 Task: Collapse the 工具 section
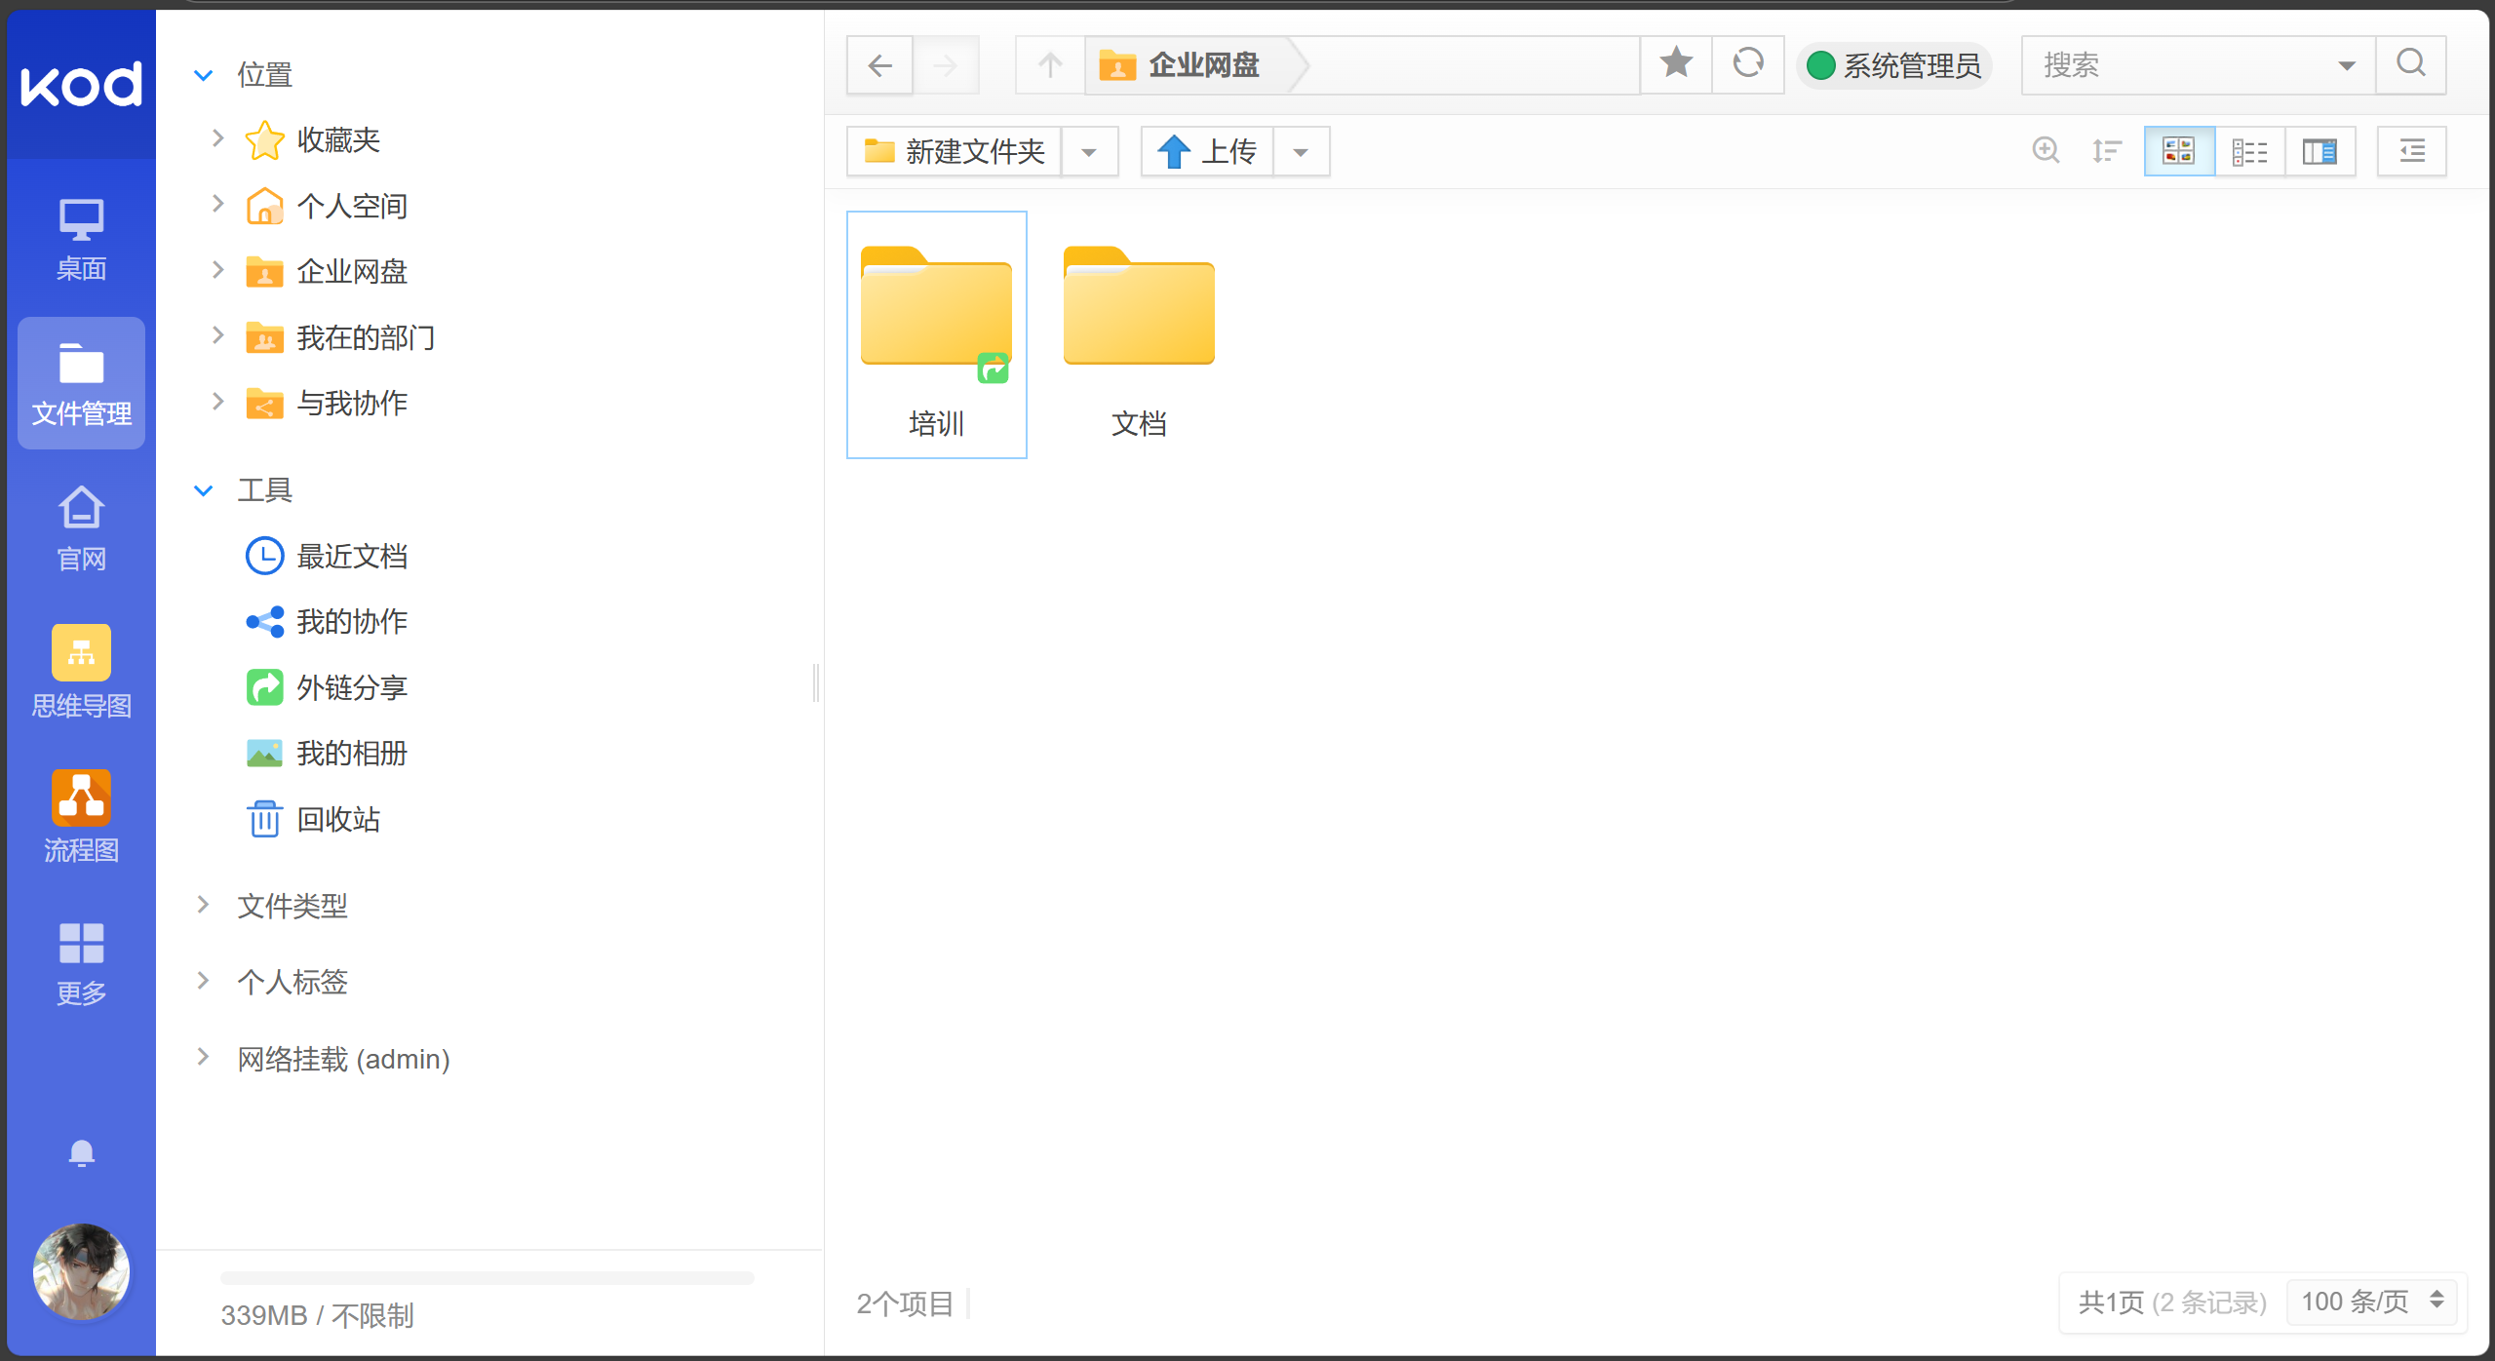point(204,490)
